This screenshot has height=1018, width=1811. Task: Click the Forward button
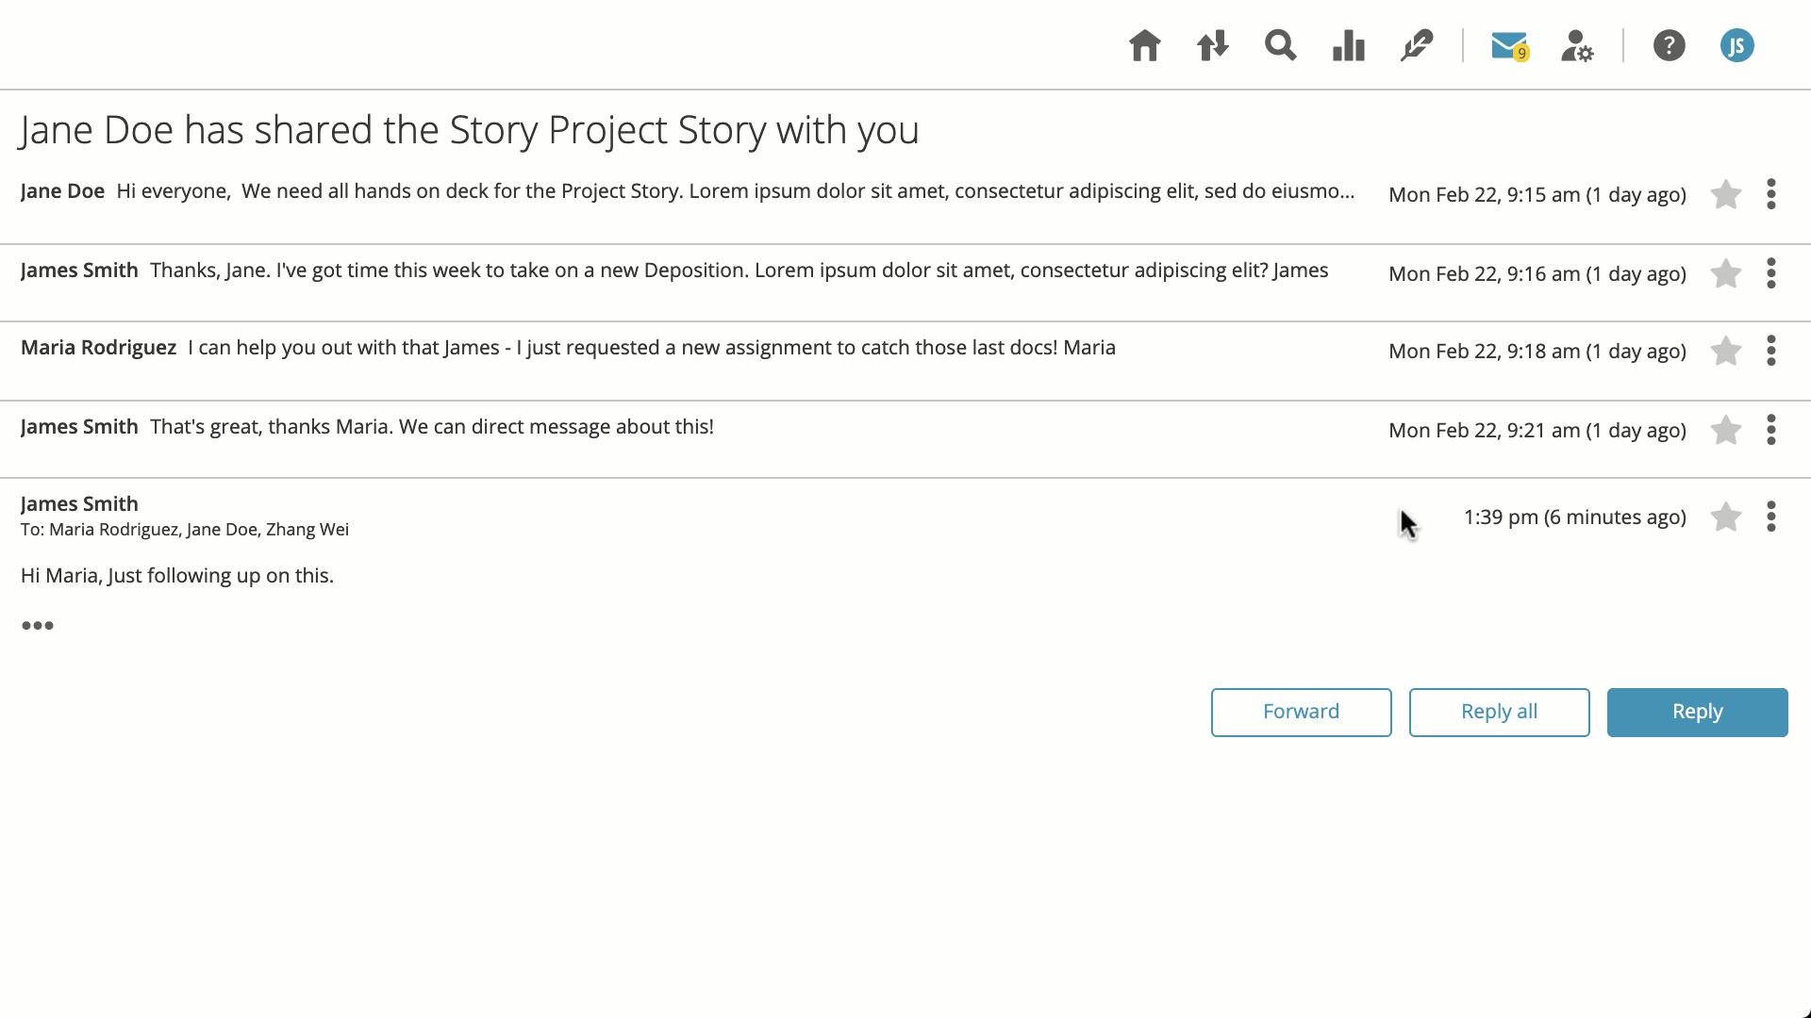pos(1301,711)
